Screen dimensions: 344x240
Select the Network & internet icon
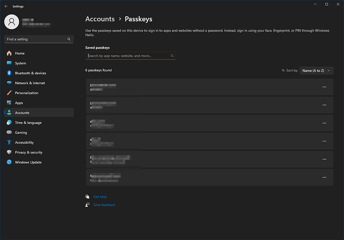coord(9,83)
